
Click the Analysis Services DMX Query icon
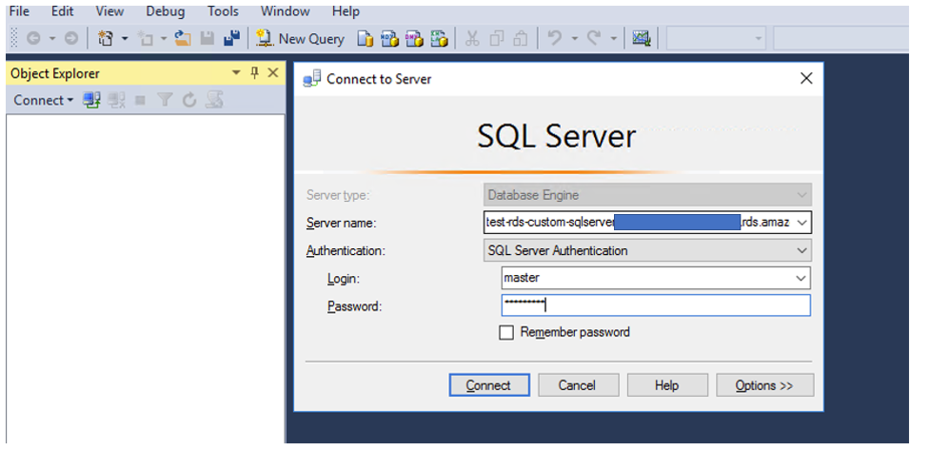414,39
